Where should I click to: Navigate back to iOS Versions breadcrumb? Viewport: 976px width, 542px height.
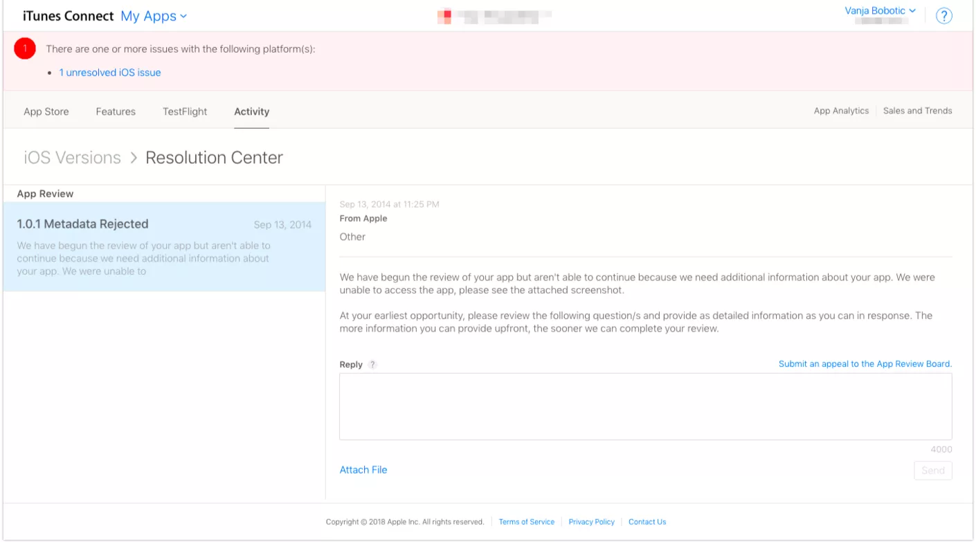coord(73,158)
